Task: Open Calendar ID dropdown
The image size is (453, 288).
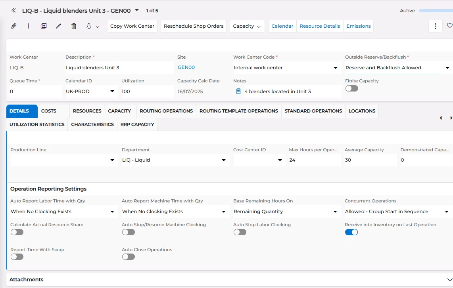Action: (112, 92)
